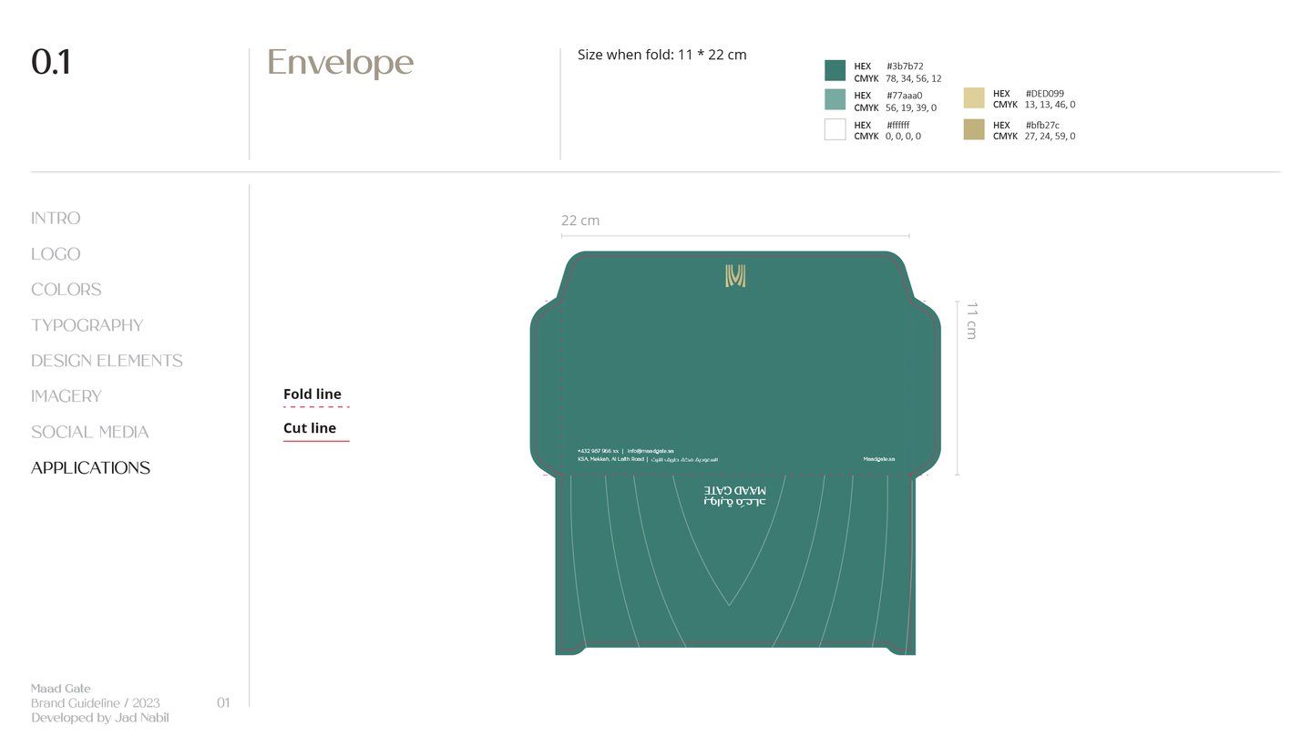
Task: Pick the light teal #77aaa0 swatch
Action: point(835,100)
